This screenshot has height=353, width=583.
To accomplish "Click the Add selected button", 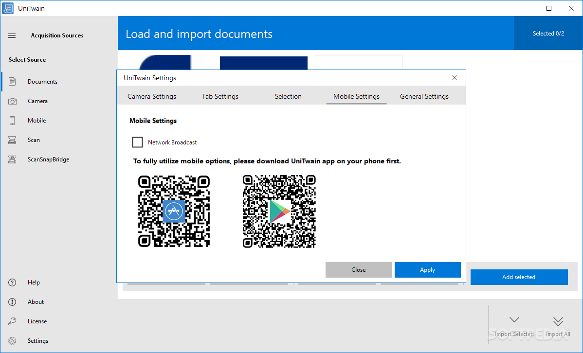I will 519,277.
